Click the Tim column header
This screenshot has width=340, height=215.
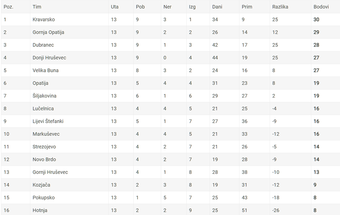37,7
